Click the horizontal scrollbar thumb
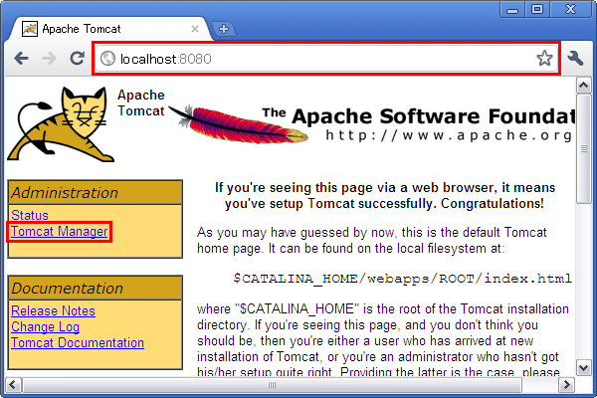Viewport: 597px width, 398px height. tap(272, 385)
